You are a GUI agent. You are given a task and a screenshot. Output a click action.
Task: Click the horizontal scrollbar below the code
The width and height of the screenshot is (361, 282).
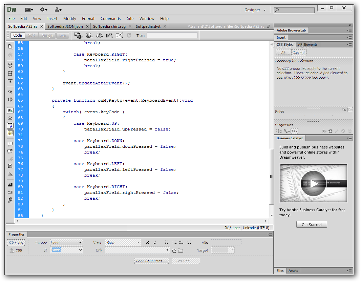141,221
